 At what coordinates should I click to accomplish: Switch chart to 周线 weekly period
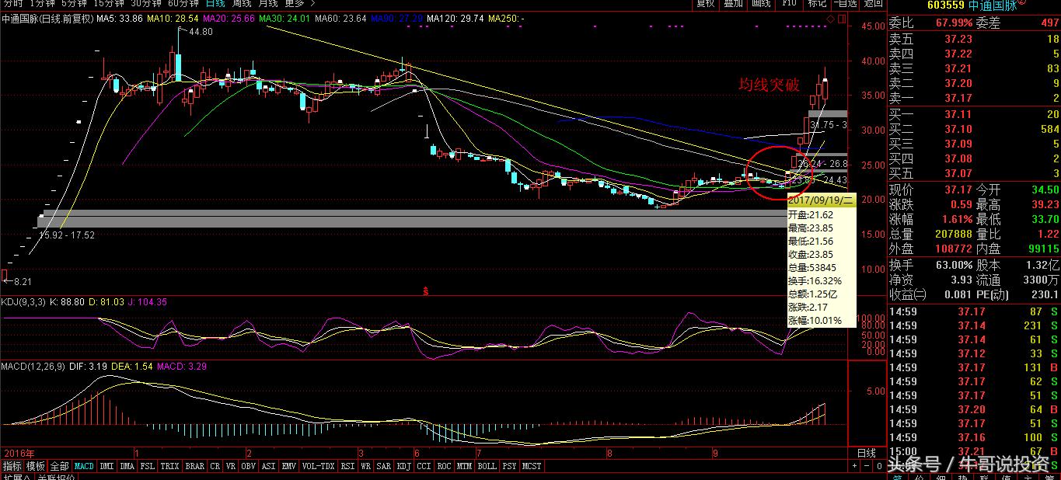pos(242,3)
